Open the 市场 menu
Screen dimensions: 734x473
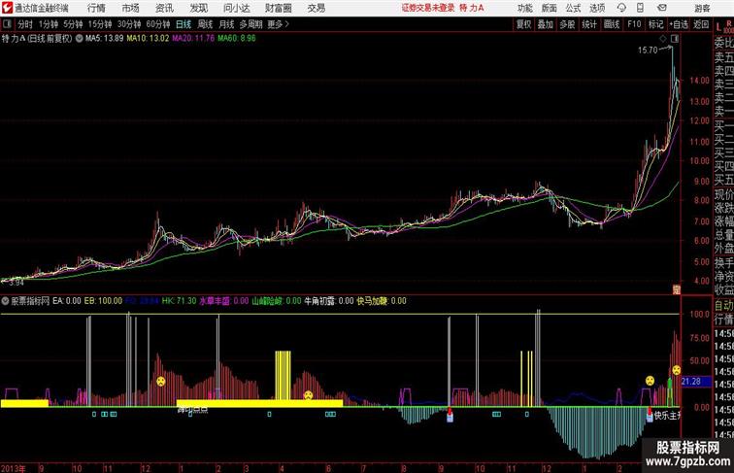(131, 8)
